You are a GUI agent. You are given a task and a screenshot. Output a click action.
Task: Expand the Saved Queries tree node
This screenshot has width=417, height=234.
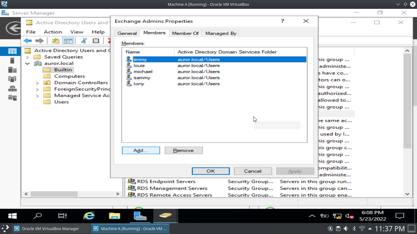click(27, 57)
